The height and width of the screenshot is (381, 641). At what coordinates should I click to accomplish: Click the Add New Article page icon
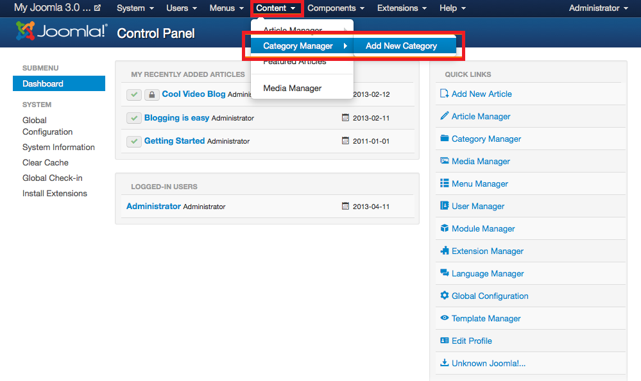(x=445, y=94)
